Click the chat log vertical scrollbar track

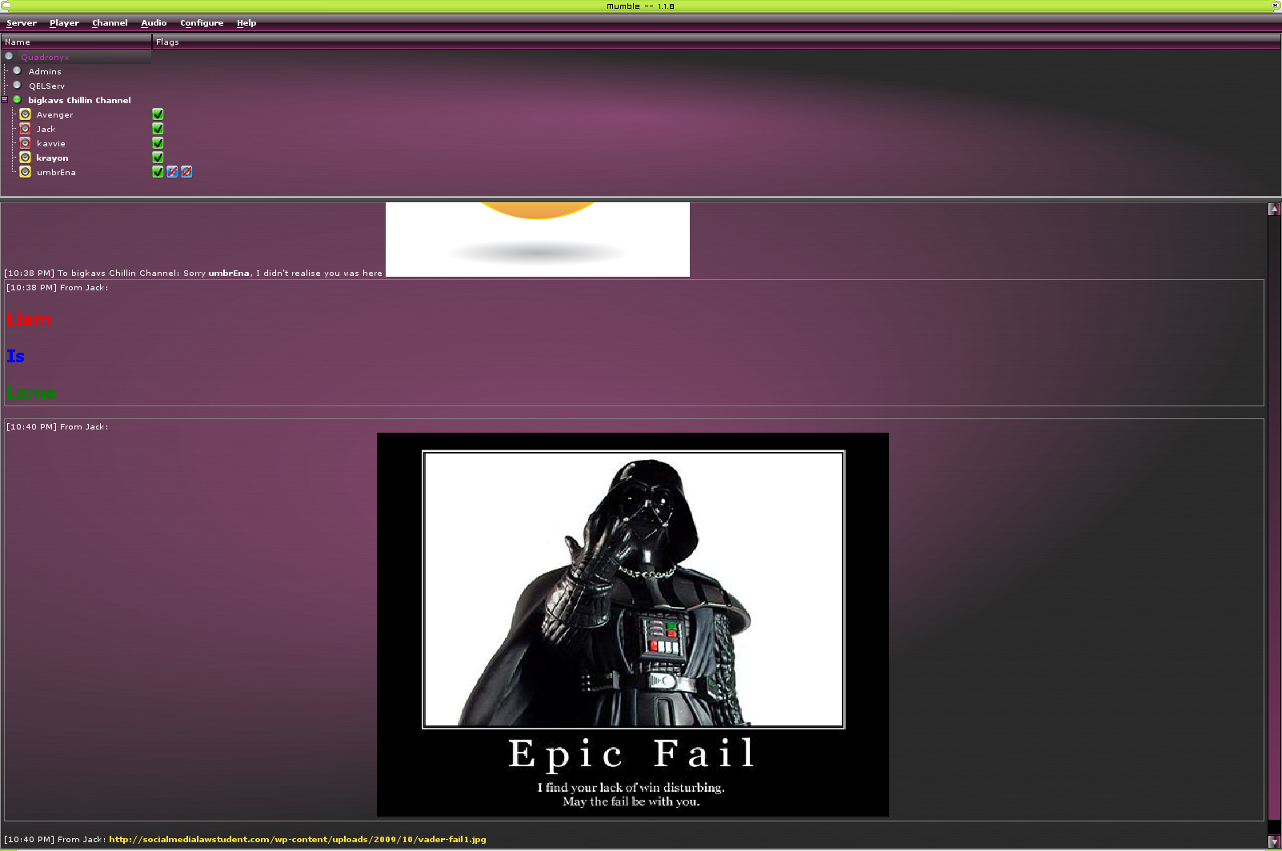[1274, 520]
